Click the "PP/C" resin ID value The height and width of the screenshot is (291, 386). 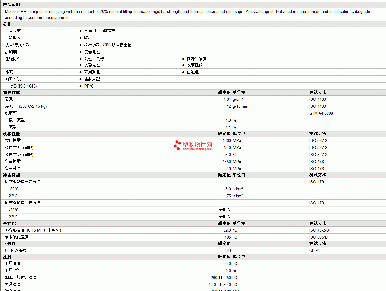pyautogui.click(x=89, y=86)
